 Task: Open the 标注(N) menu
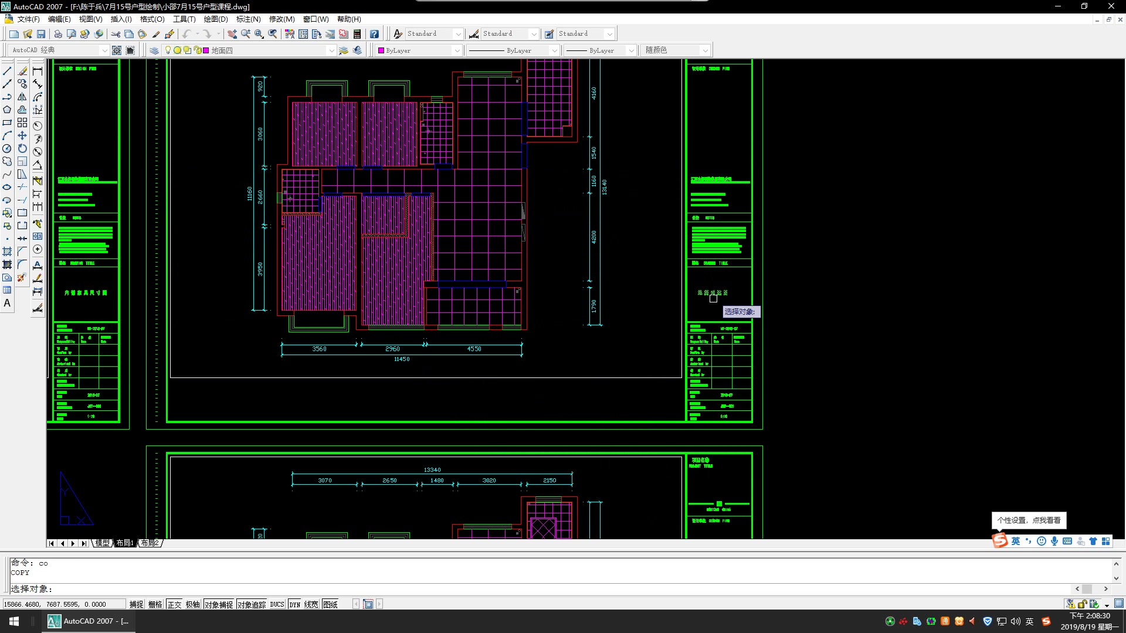[x=249, y=19]
